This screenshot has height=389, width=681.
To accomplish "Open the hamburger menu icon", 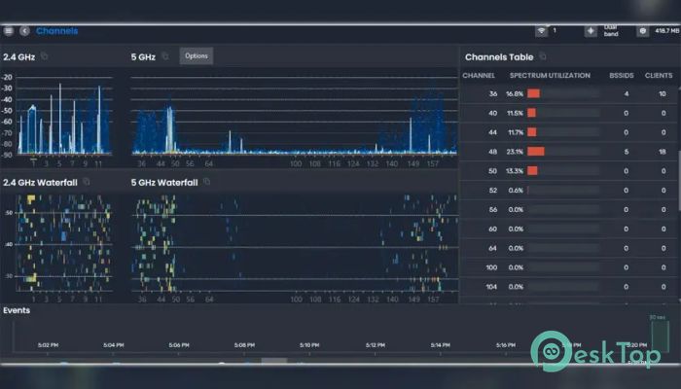I will (x=8, y=31).
